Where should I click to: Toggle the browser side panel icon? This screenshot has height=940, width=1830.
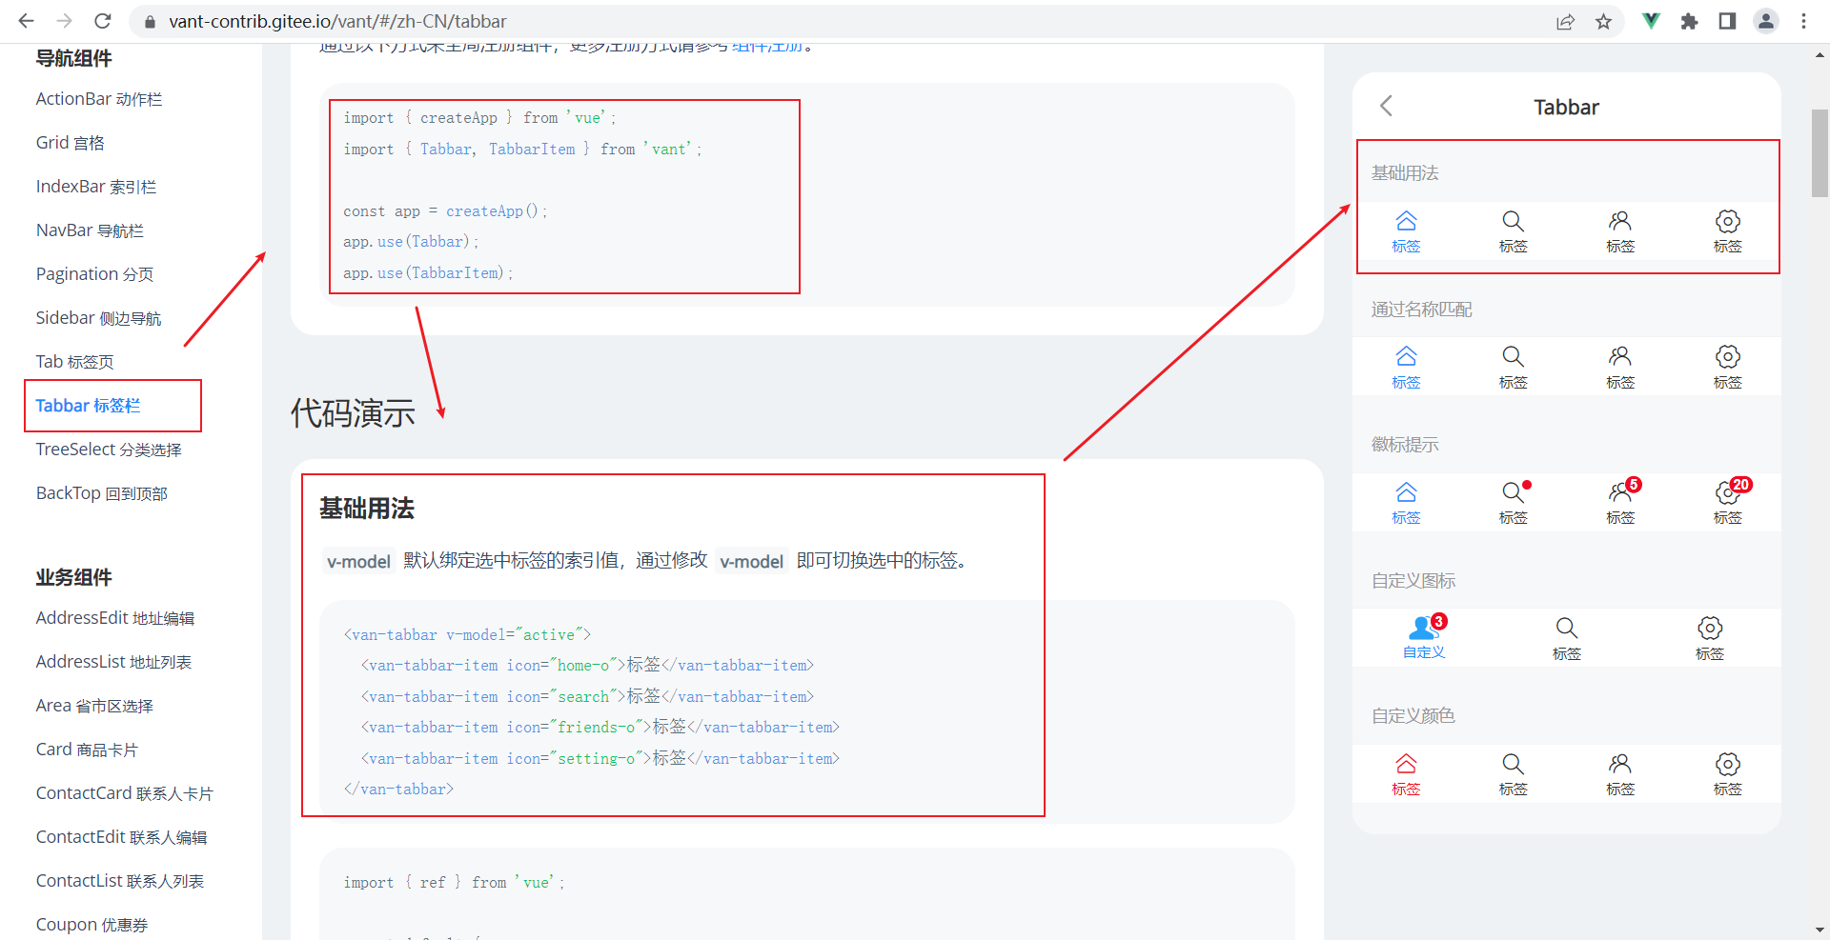tap(1727, 21)
